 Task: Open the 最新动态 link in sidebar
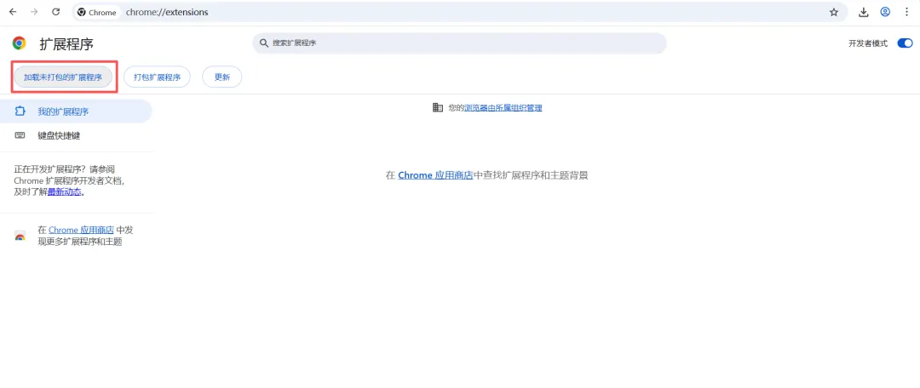pos(65,191)
